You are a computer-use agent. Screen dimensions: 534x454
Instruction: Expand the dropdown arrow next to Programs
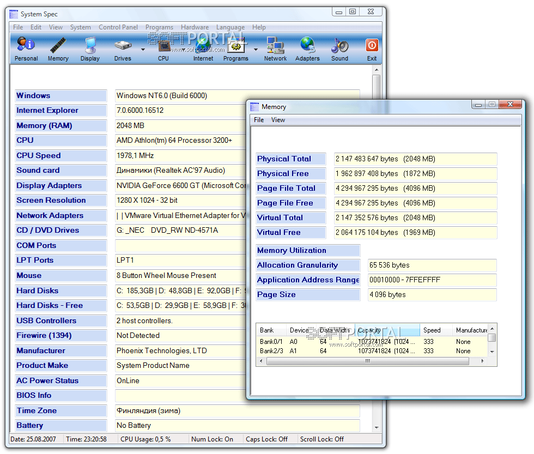[256, 50]
